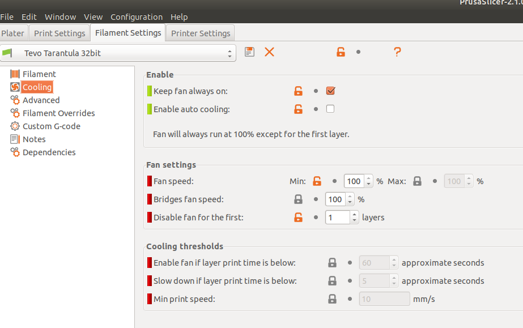Image resolution: width=523 pixels, height=328 pixels.
Task: Select the Filament Settings tab
Action: coord(128,33)
